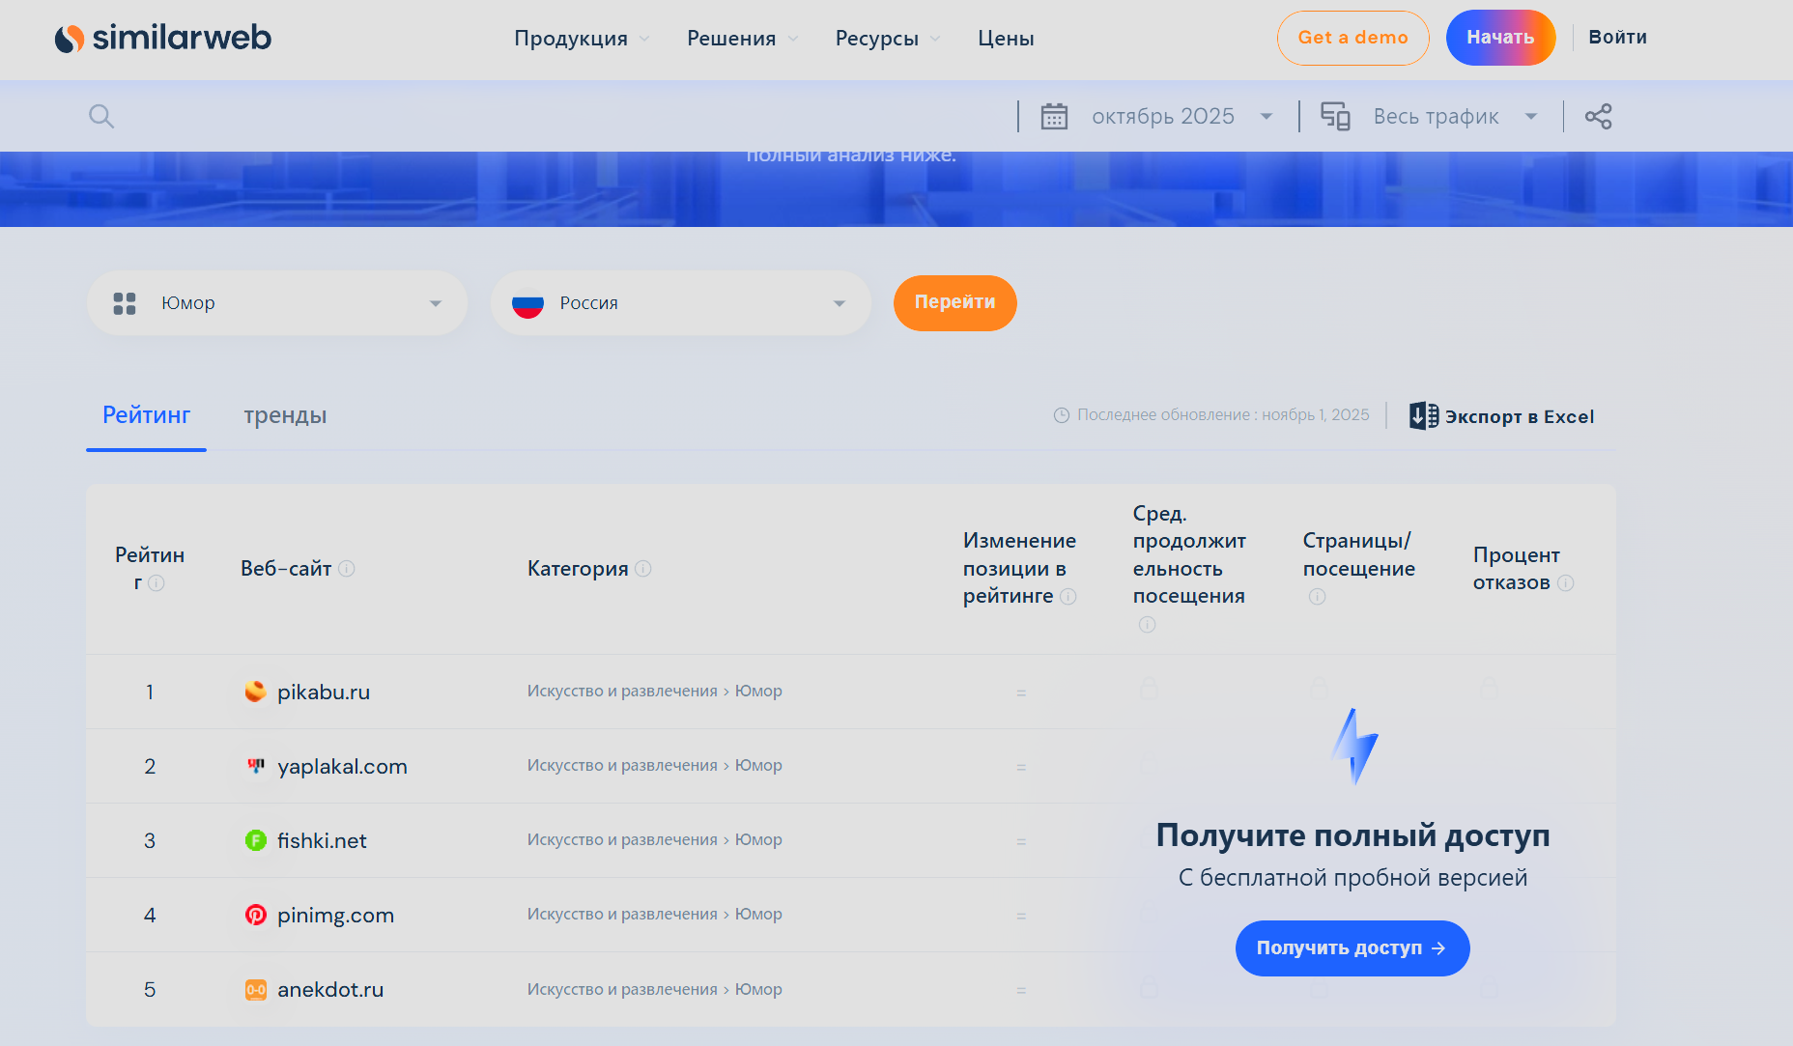This screenshot has width=1793, height=1046.
Task: Open the Юмор category dropdown
Action: pos(277,303)
